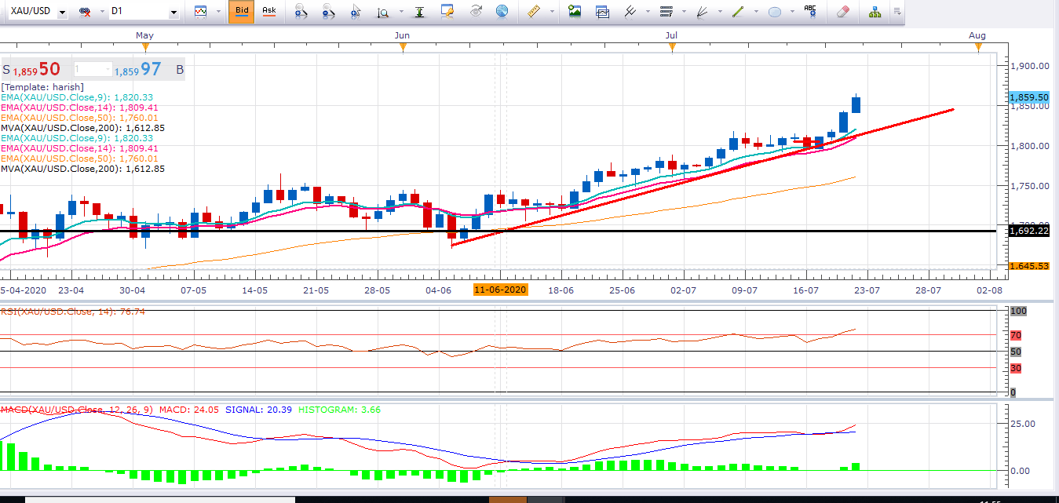
Task: Click the unlink chart chain icon
Action: 83,12
